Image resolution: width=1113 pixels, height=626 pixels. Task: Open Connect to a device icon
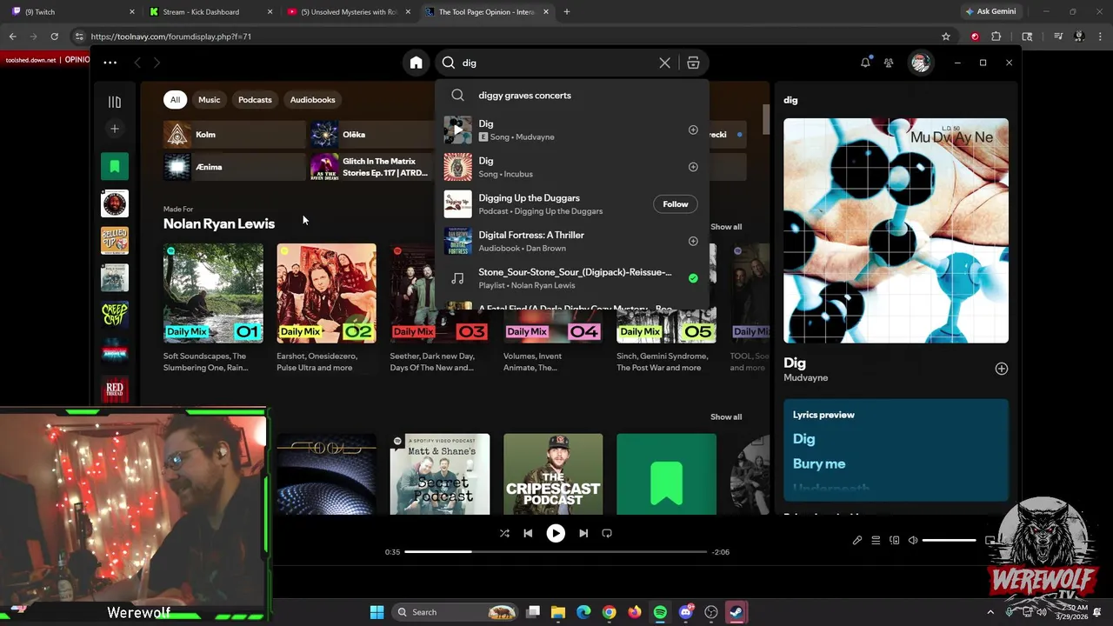coord(894,541)
